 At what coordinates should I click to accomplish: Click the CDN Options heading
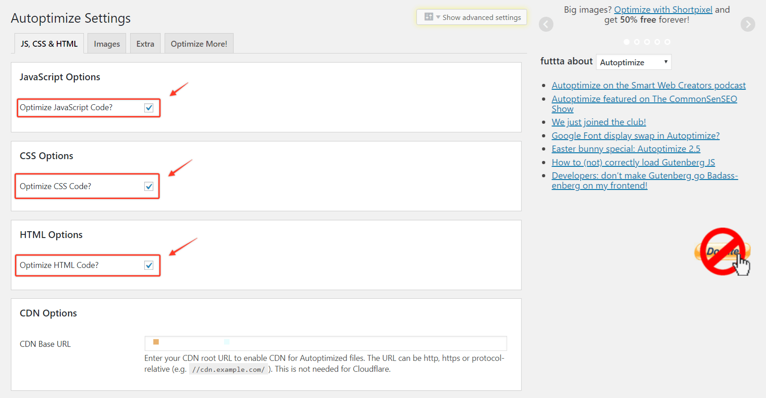pyautogui.click(x=48, y=313)
